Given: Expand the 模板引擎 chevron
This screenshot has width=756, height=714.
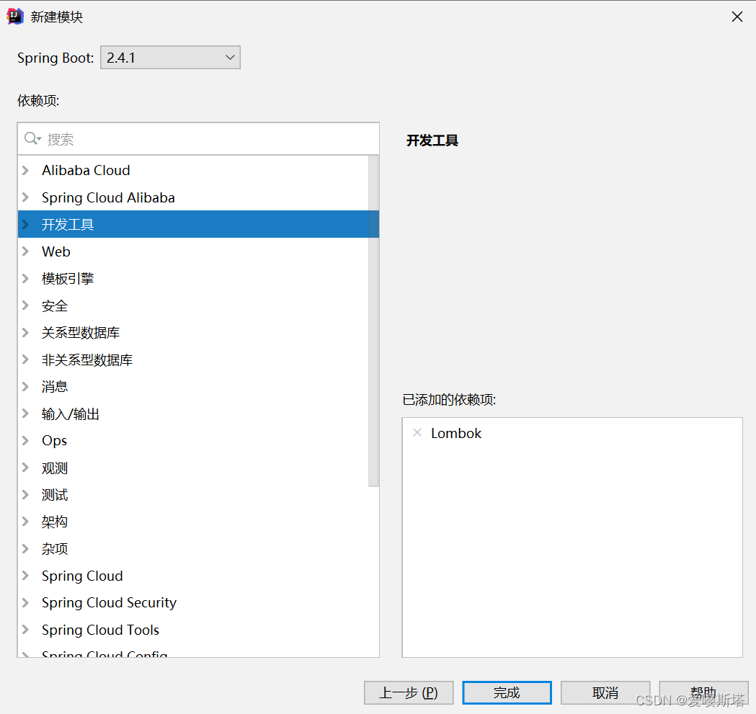Looking at the screenshot, I should point(25,278).
